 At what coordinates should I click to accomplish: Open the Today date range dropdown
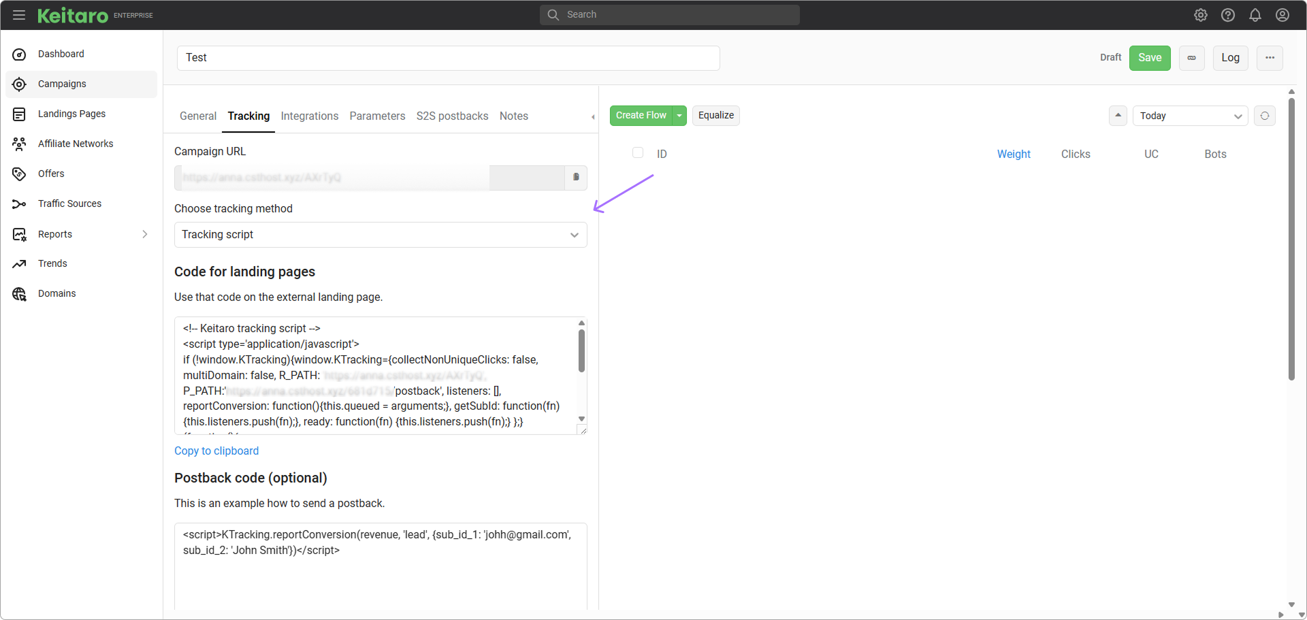[x=1191, y=116]
